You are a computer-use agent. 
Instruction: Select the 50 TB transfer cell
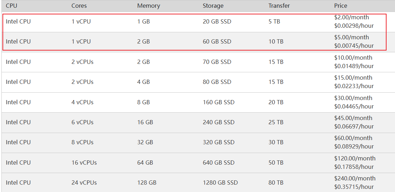click(276, 163)
